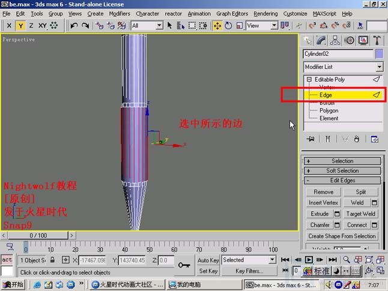This screenshot has width=388, height=291.
Task: Expand the Soft Selection rollout
Action: coord(342,170)
